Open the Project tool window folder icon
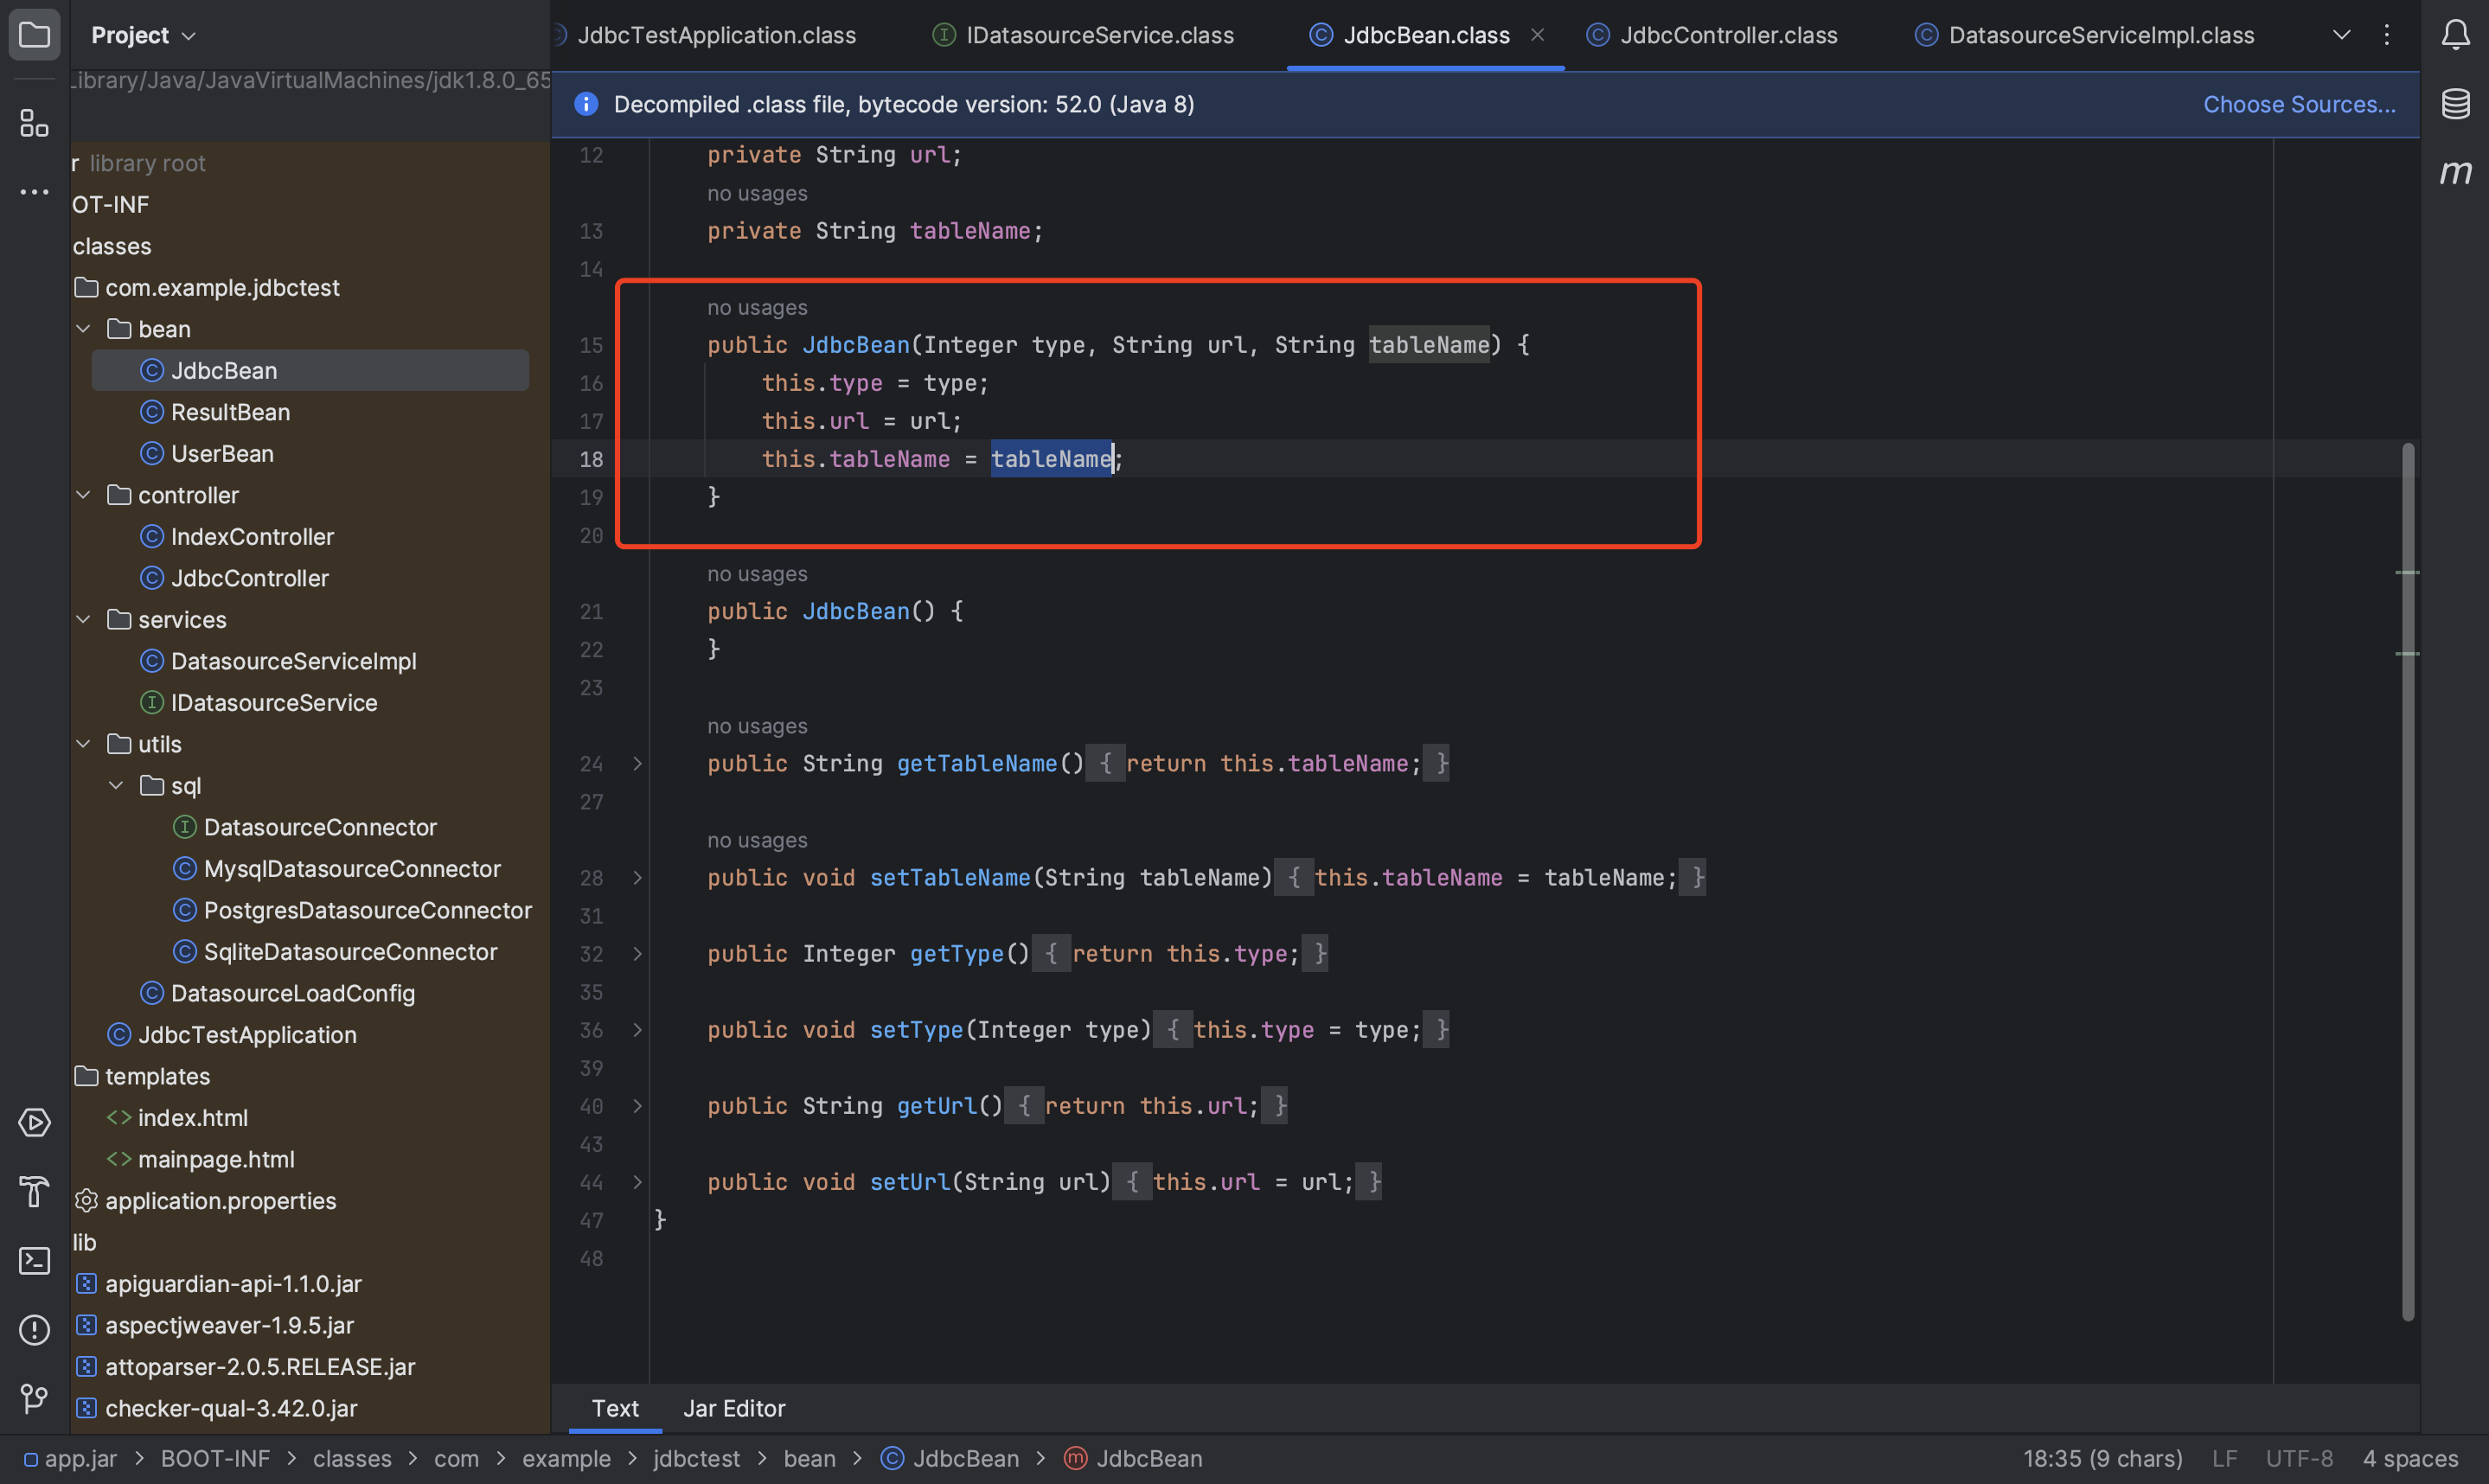Screen dimensions: 2489x1484 pyautogui.click(x=34, y=35)
